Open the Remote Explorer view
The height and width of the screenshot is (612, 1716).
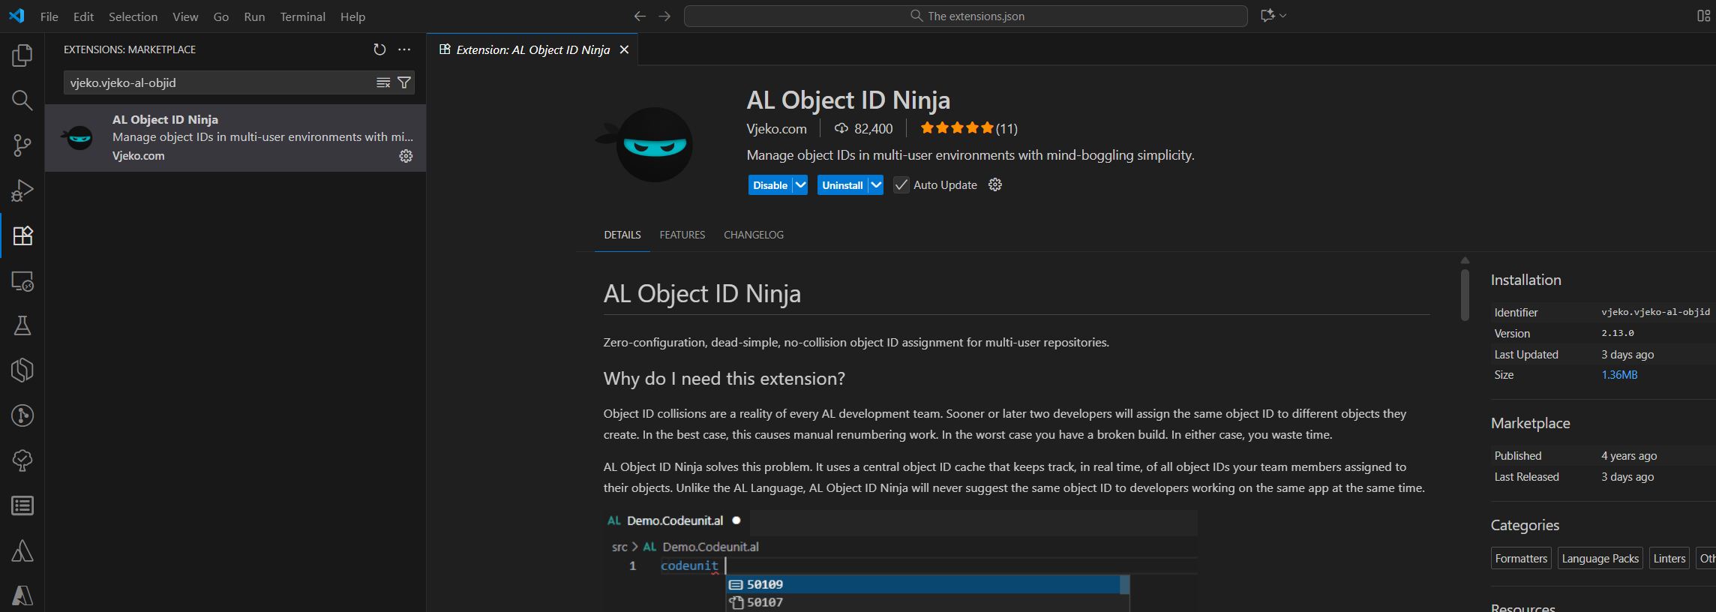pos(22,280)
